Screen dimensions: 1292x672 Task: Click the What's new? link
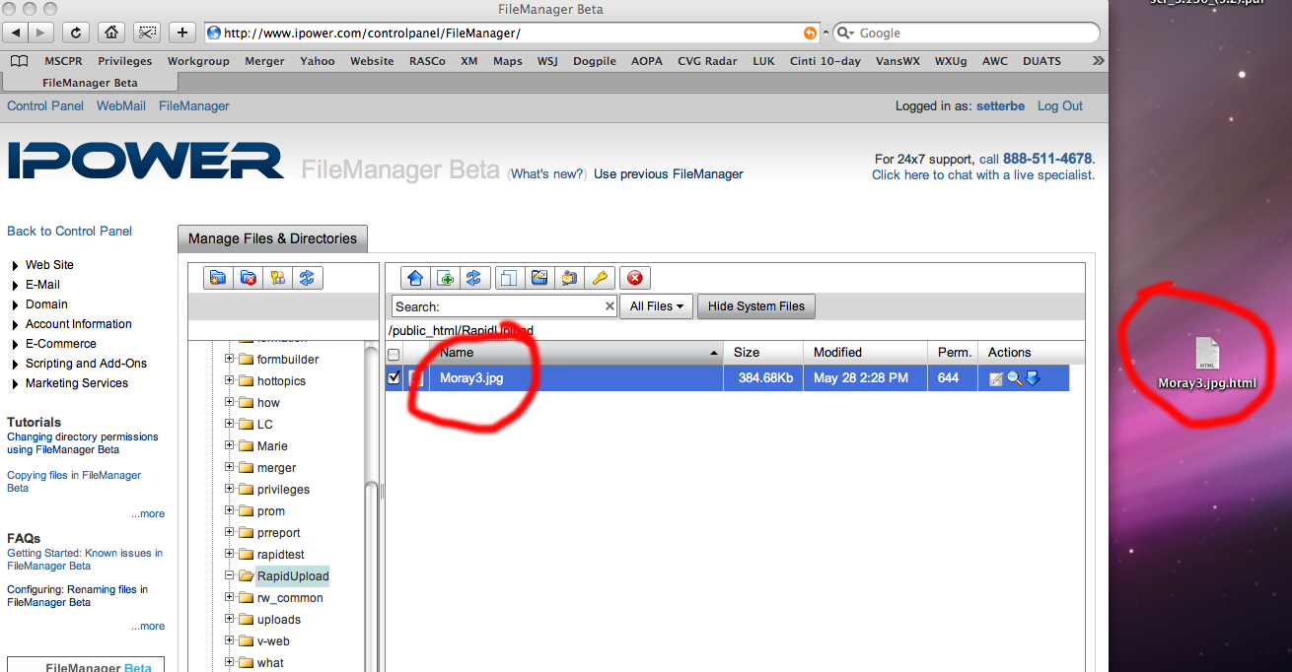pyautogui.click(x=547, y=174)
